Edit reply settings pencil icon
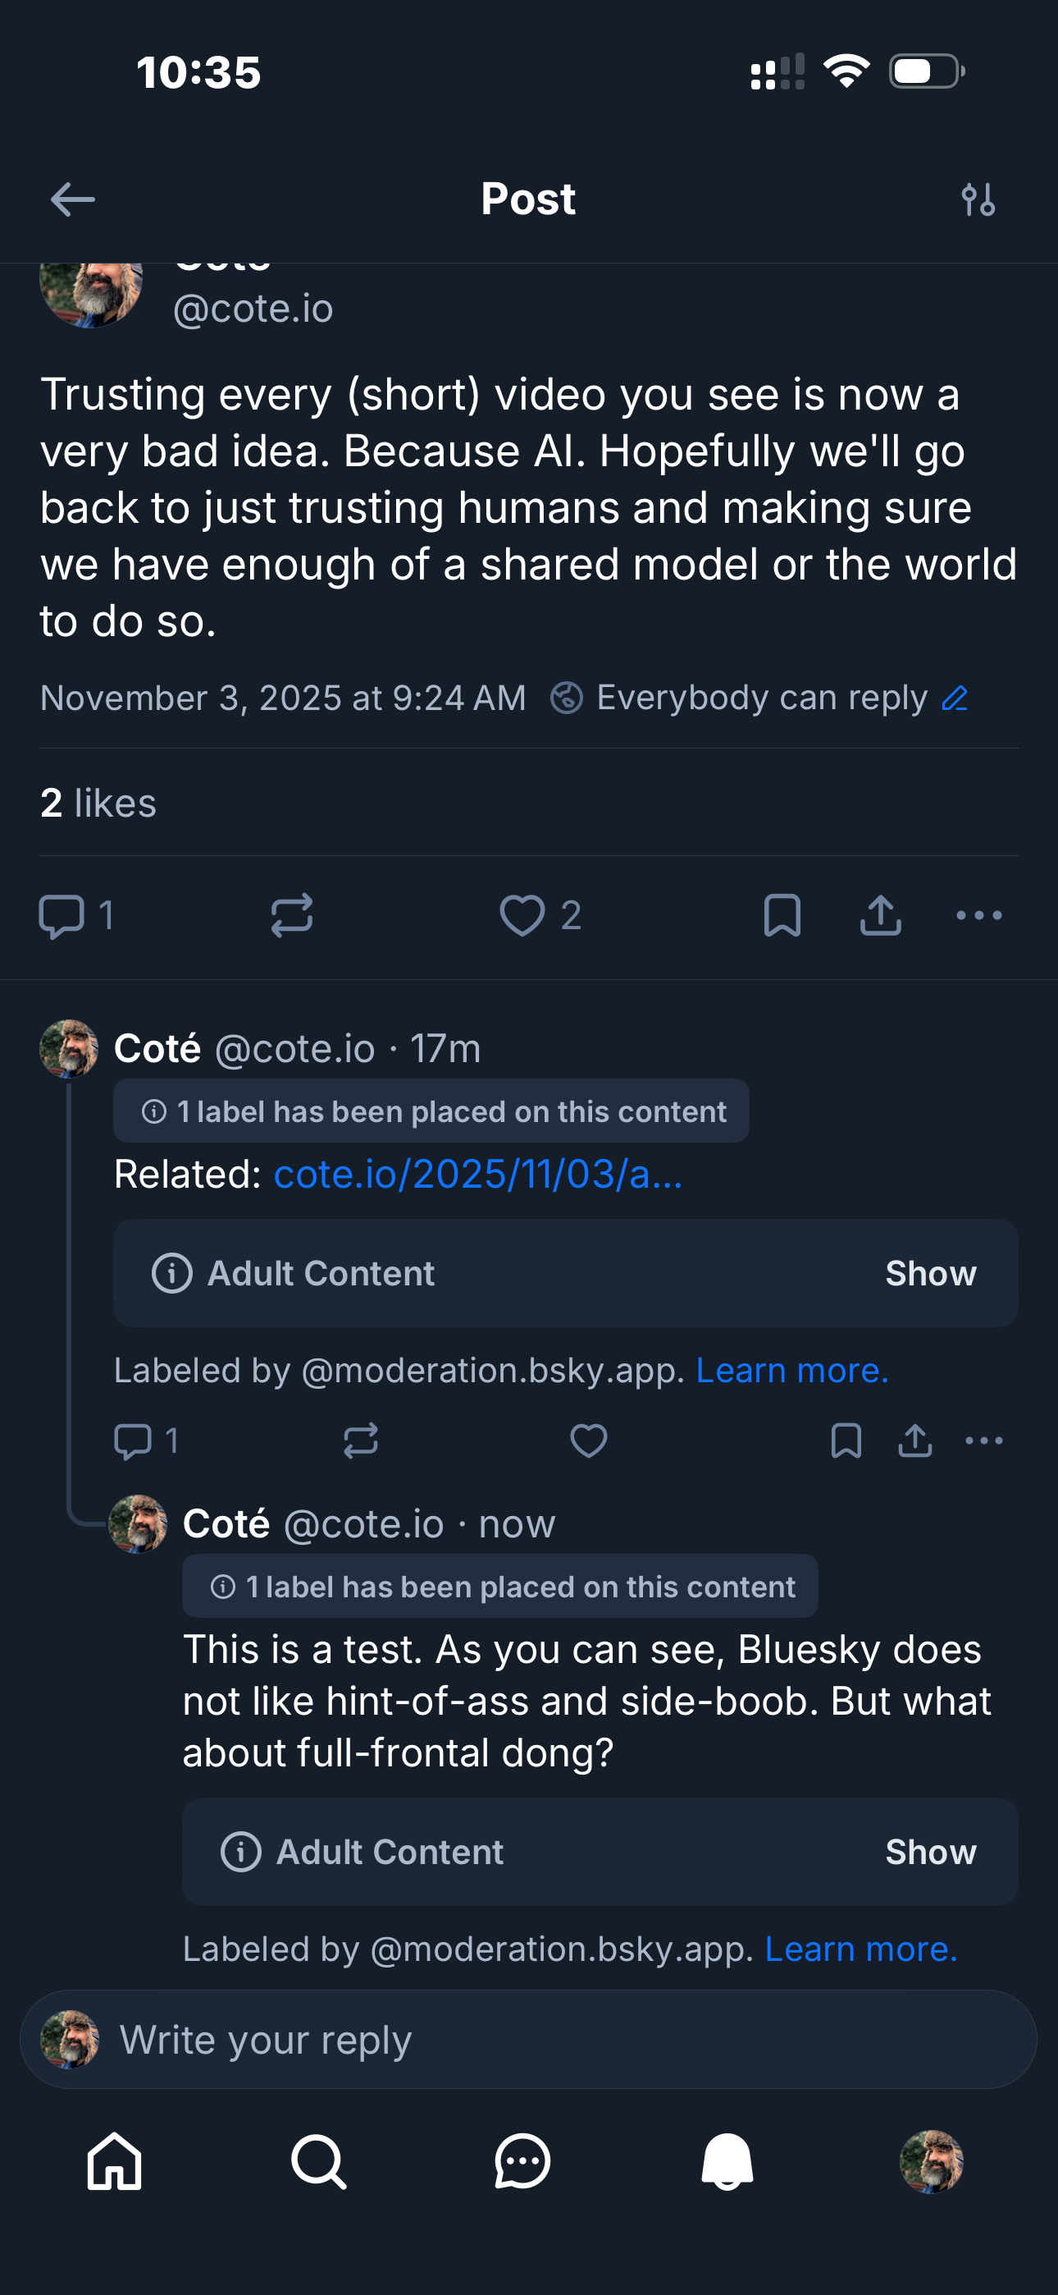Screen dimensions: 1058x2295 pos(955,698)
